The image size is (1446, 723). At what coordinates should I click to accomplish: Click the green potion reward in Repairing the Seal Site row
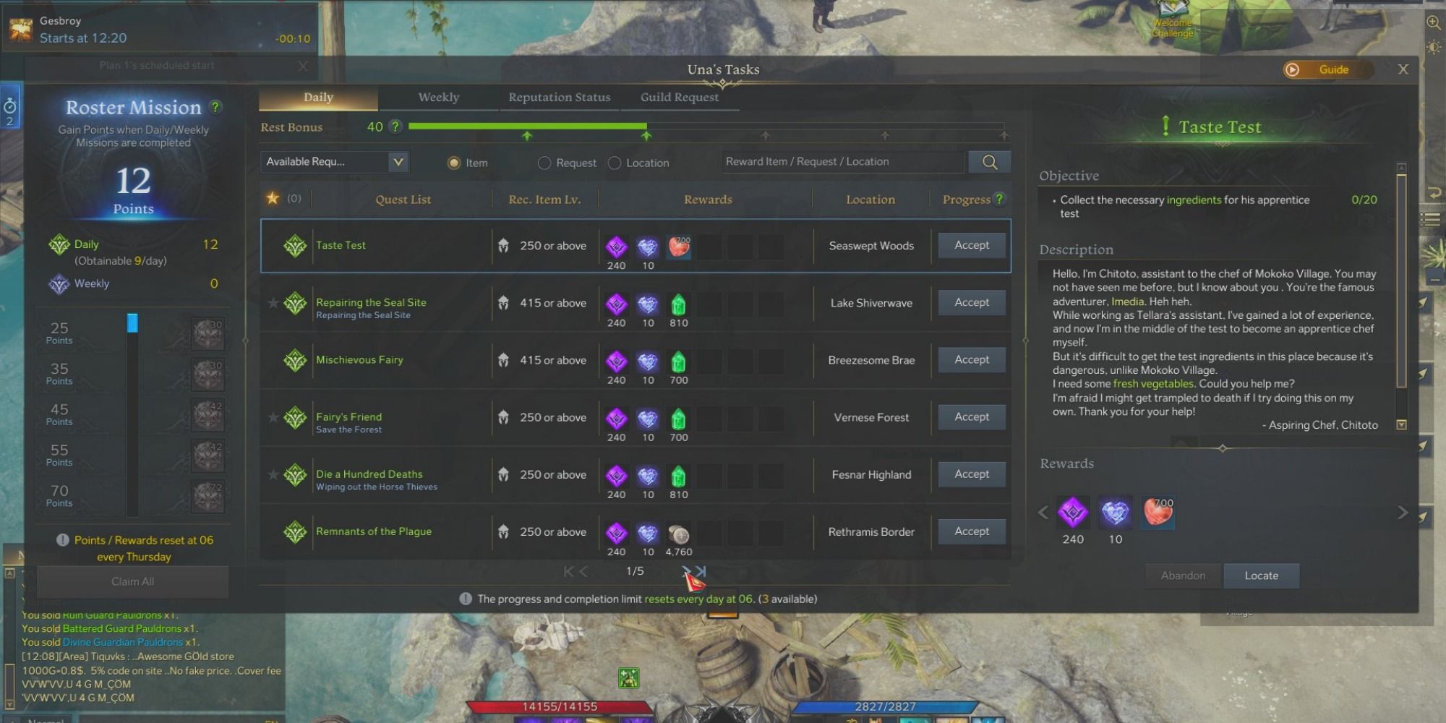[678, 304]
